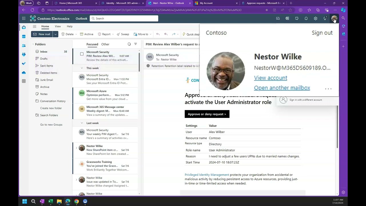Click the Reply all arrow in toolbar

pos(166,34)
